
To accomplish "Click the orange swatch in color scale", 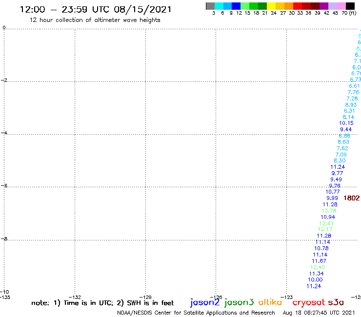I will [x=289, y=6].
